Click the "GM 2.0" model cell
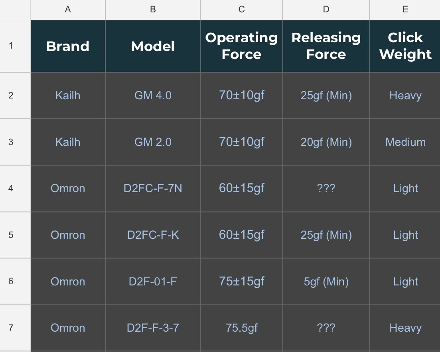This screenshot has width=440, height=352. (153, 142)
